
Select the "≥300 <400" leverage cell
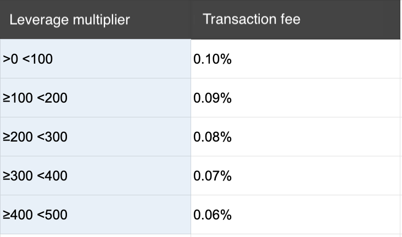[96, 176]
